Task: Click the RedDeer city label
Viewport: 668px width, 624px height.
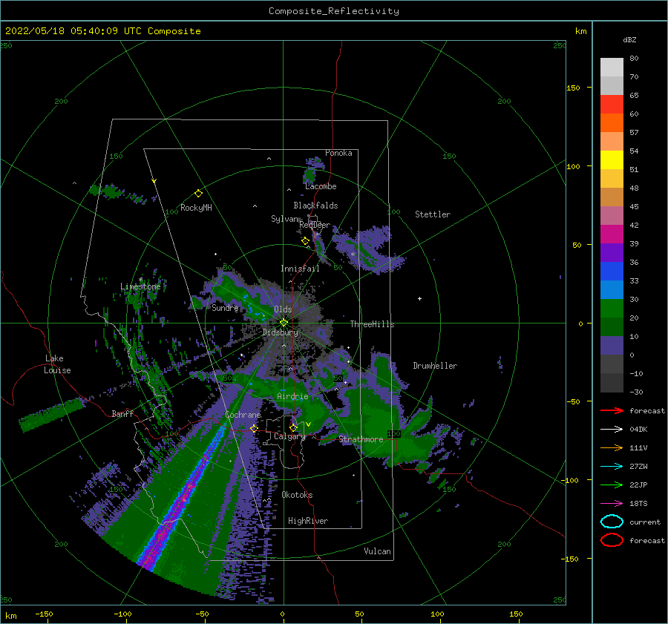Action: coord(315,225)
